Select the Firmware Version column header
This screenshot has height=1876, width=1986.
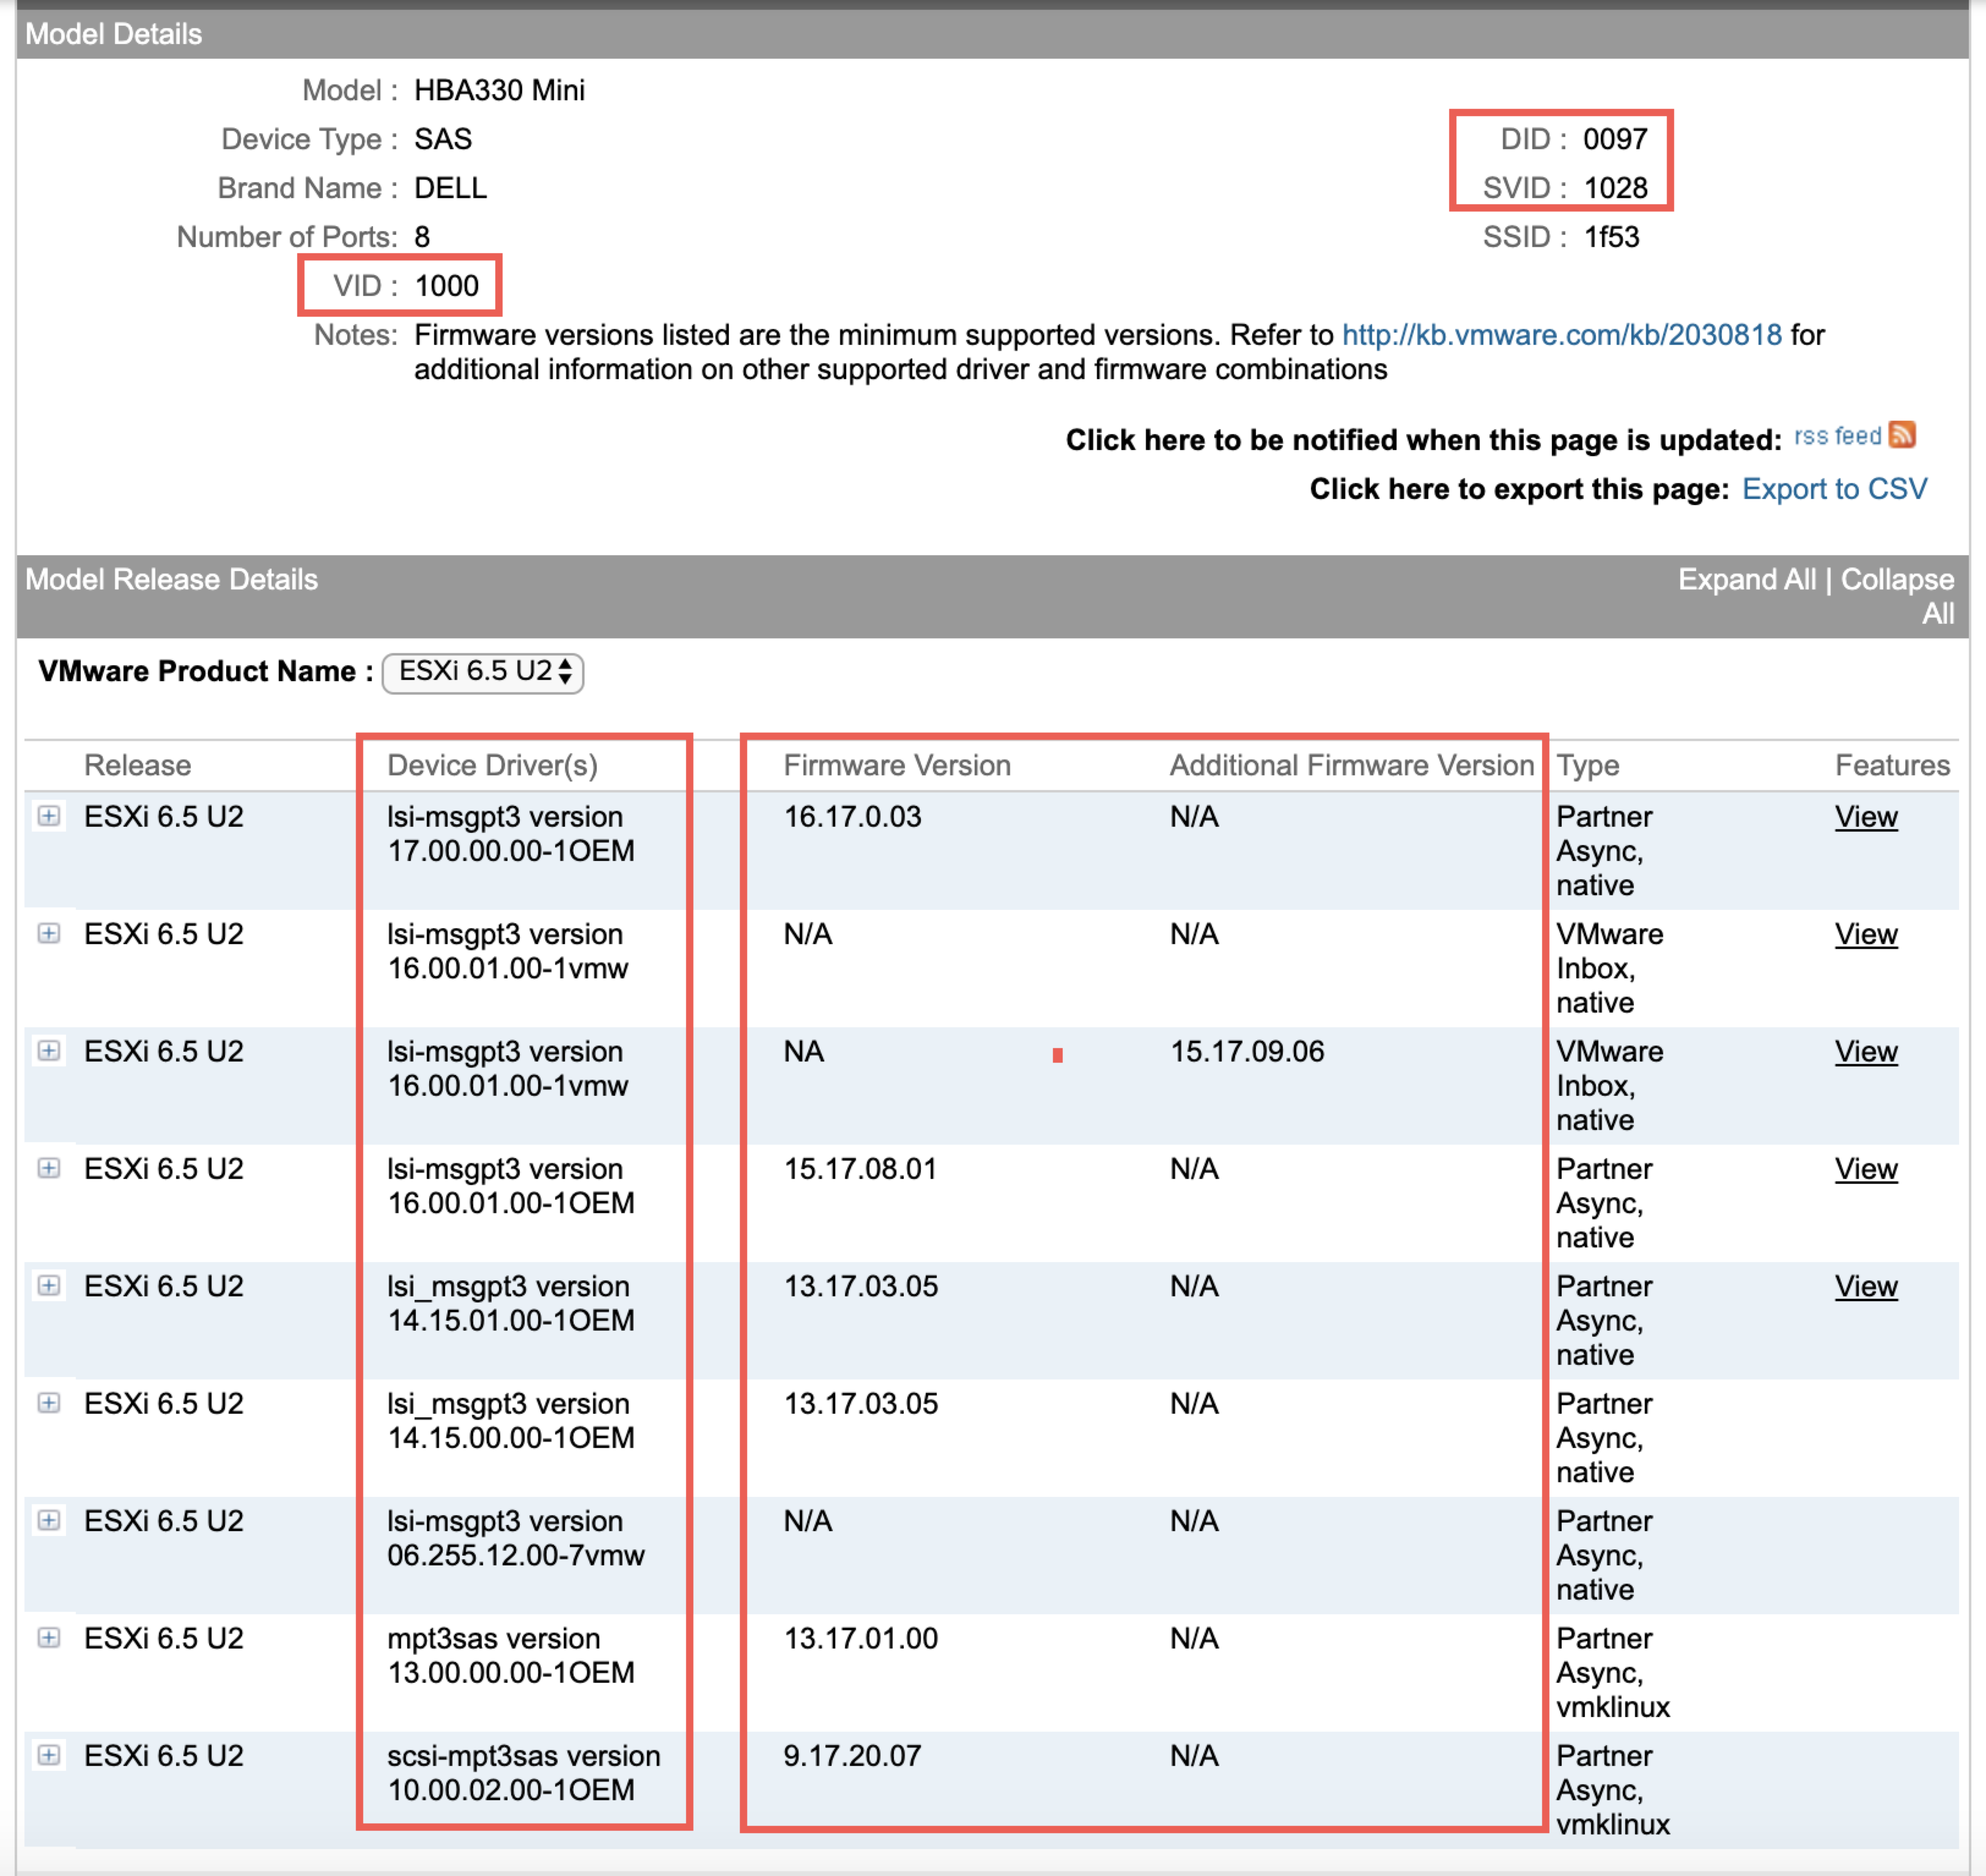(897, 765)
